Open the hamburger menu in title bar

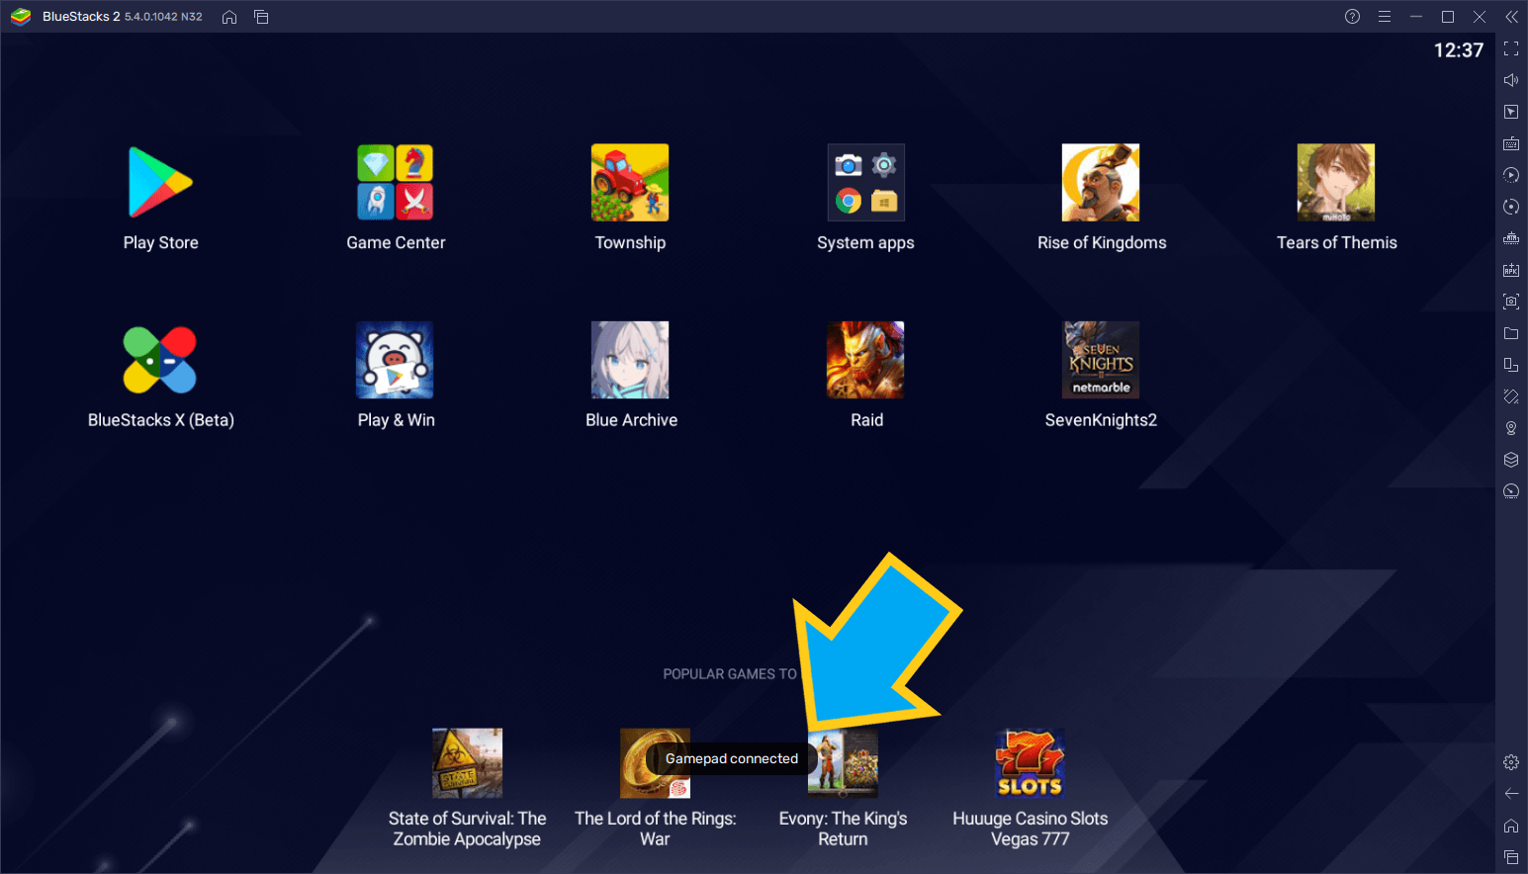tap(1385, 17)
